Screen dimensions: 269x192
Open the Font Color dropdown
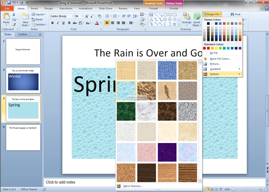[x=101, y=23]
